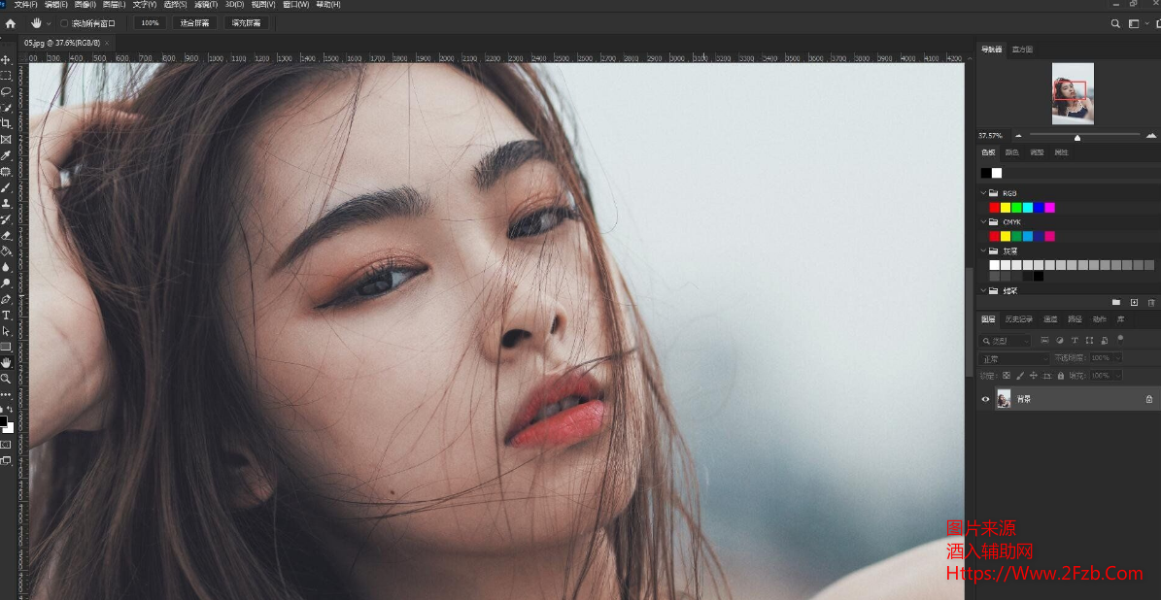Activate the Zoom magnifier tool
Screen dimensions: 1161x600
tap(6, 379)
